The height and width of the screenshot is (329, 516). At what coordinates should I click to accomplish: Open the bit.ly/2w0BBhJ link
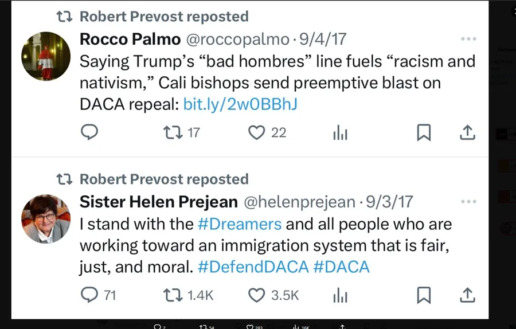point(240,104)
